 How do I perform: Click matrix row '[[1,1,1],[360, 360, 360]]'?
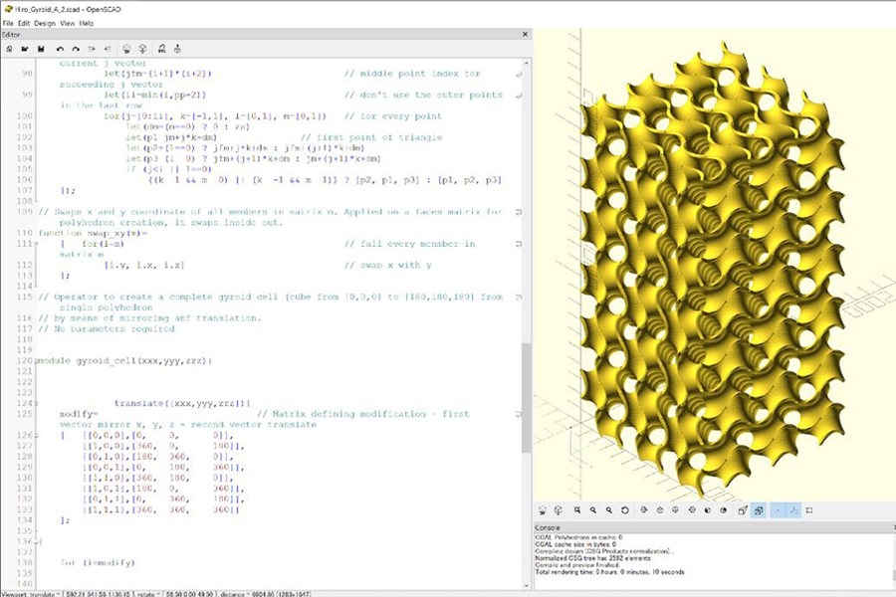[x=161, y=509]
